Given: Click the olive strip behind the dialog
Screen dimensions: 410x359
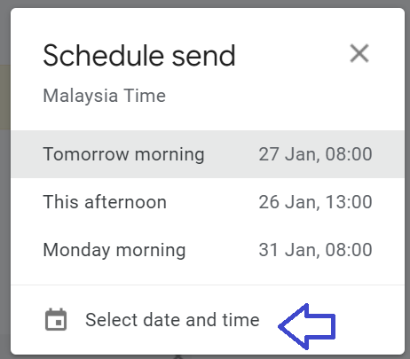Looking at the screenshot, I should coord(5,98).
